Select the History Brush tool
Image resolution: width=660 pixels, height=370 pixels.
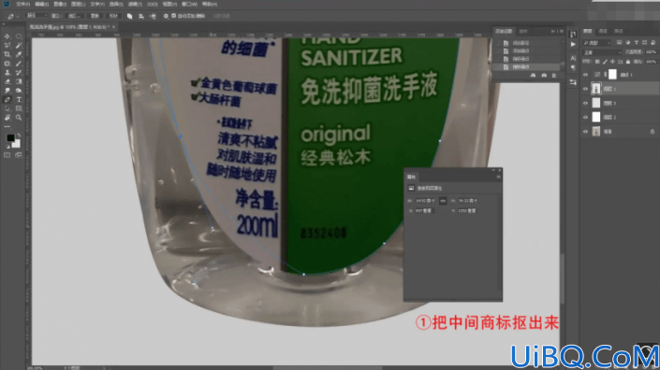pyautogui.click(x=19, y=73)
